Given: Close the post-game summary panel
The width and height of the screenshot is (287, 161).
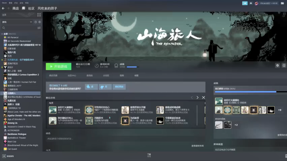Looking at the screenshot, I should coord(203,97).
